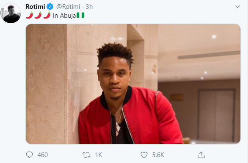Click the 'In Abuja' tweet text

[x=64, y=16]
